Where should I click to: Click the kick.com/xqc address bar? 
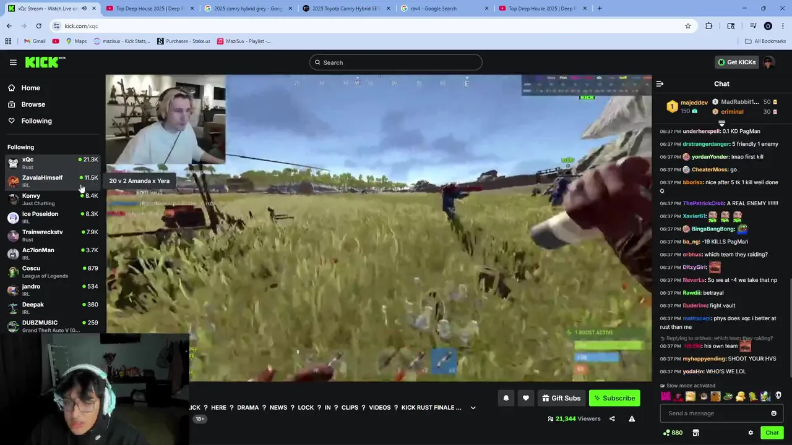371,26
